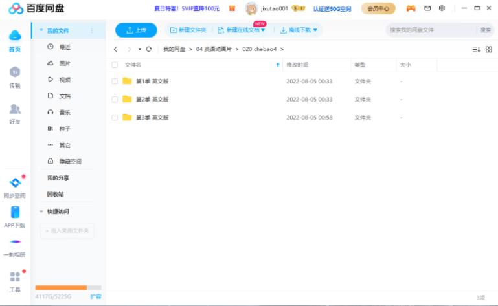Open the sort order icon
This screenshot has width=498, height=306.
point(476,49)
